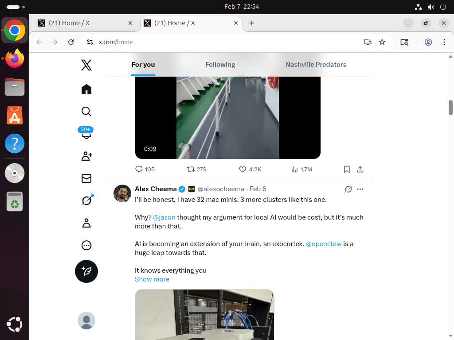Expand the More circle menu in sidebar

(x=86, y=245)
